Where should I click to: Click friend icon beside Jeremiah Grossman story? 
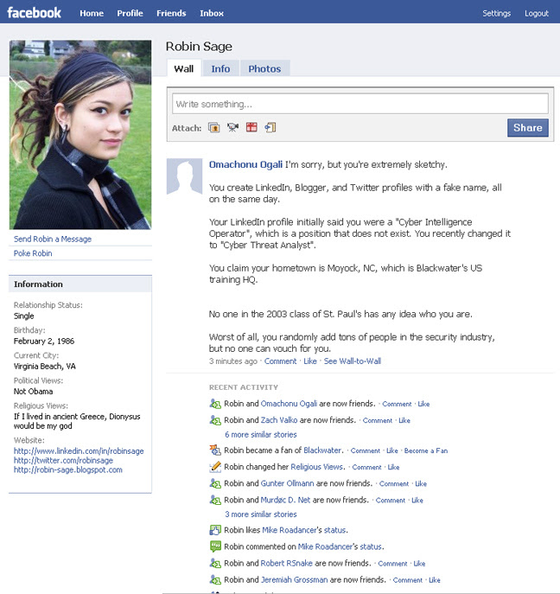pos(215,579)
